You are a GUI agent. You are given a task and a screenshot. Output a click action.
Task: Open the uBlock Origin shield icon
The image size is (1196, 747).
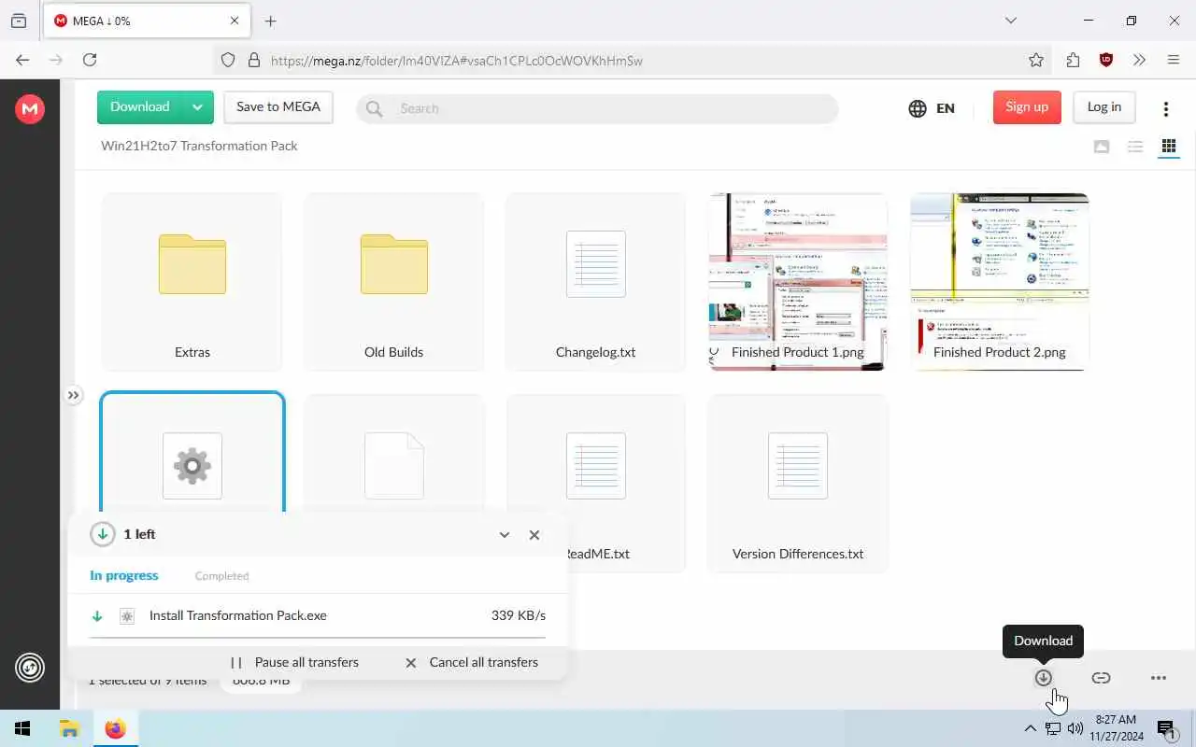[x=1106, y=60]
